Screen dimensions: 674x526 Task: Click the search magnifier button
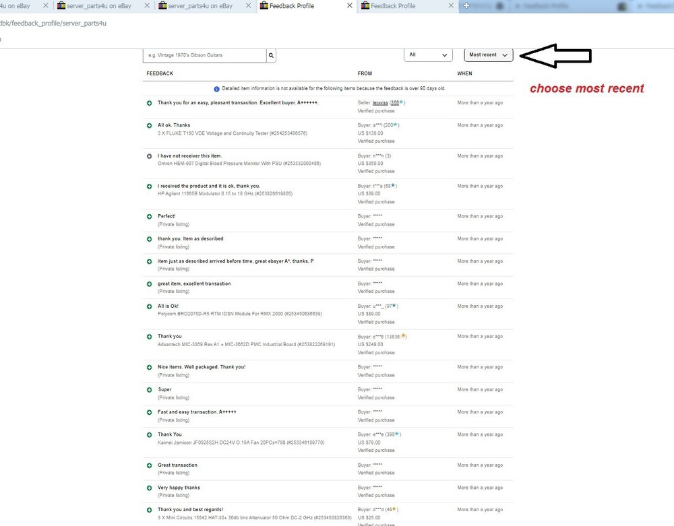[x=271, y=55]
